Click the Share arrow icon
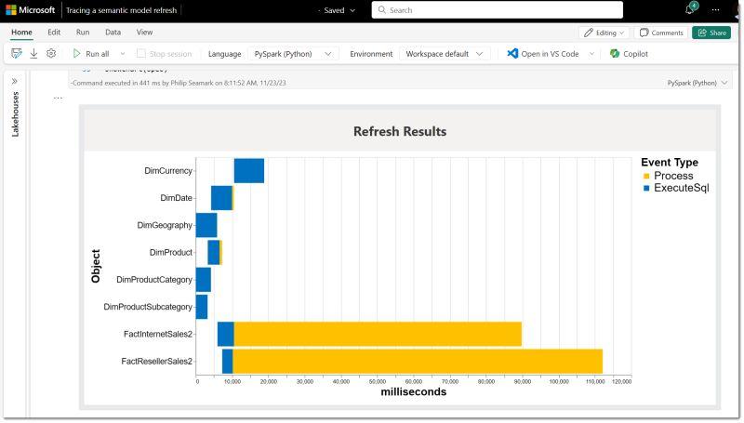The image size is (744, 423). pos(704,33)
